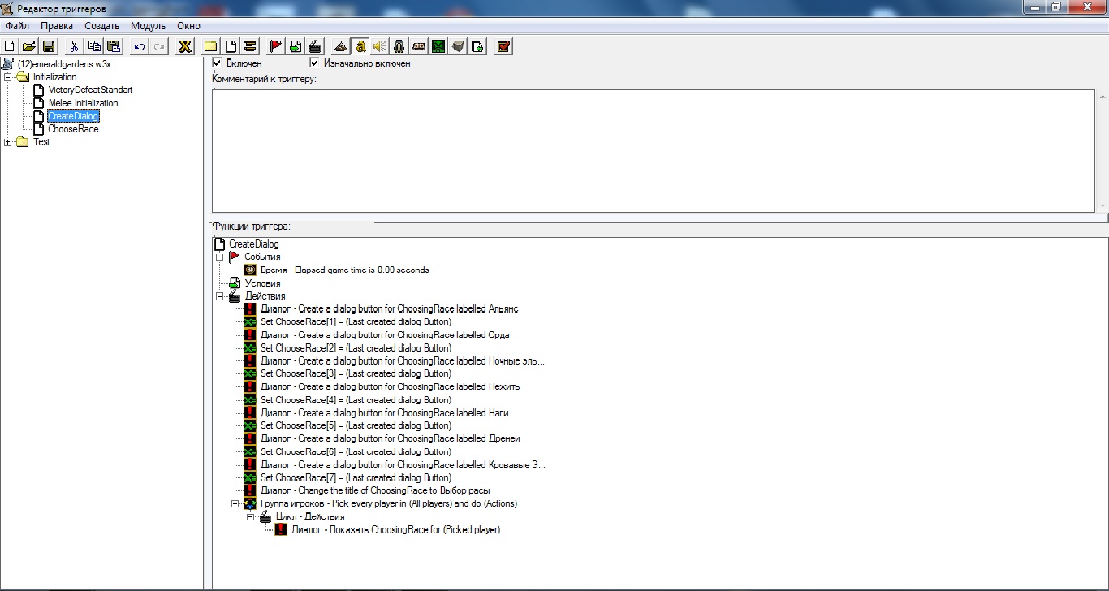
Task: Click the Open folder toolbar icon
Action: coord(28,46)
